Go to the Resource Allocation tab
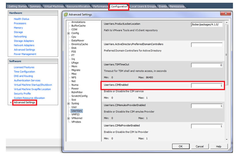 point(78,7)
